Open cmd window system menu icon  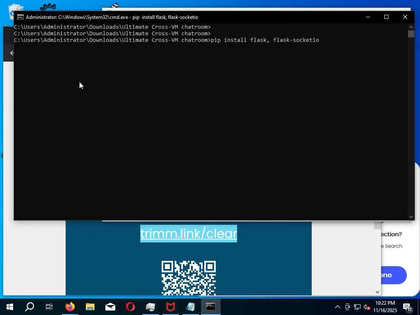(x=21, y=17)
